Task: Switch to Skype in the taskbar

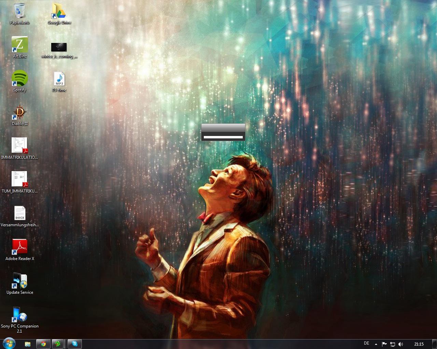Action: click(75, 344)
